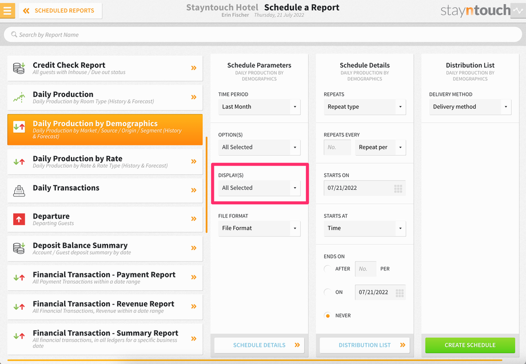Select the After radio button under Ends On
The width and height of the screenshot is (526, 364).
[x=328, y=269]
